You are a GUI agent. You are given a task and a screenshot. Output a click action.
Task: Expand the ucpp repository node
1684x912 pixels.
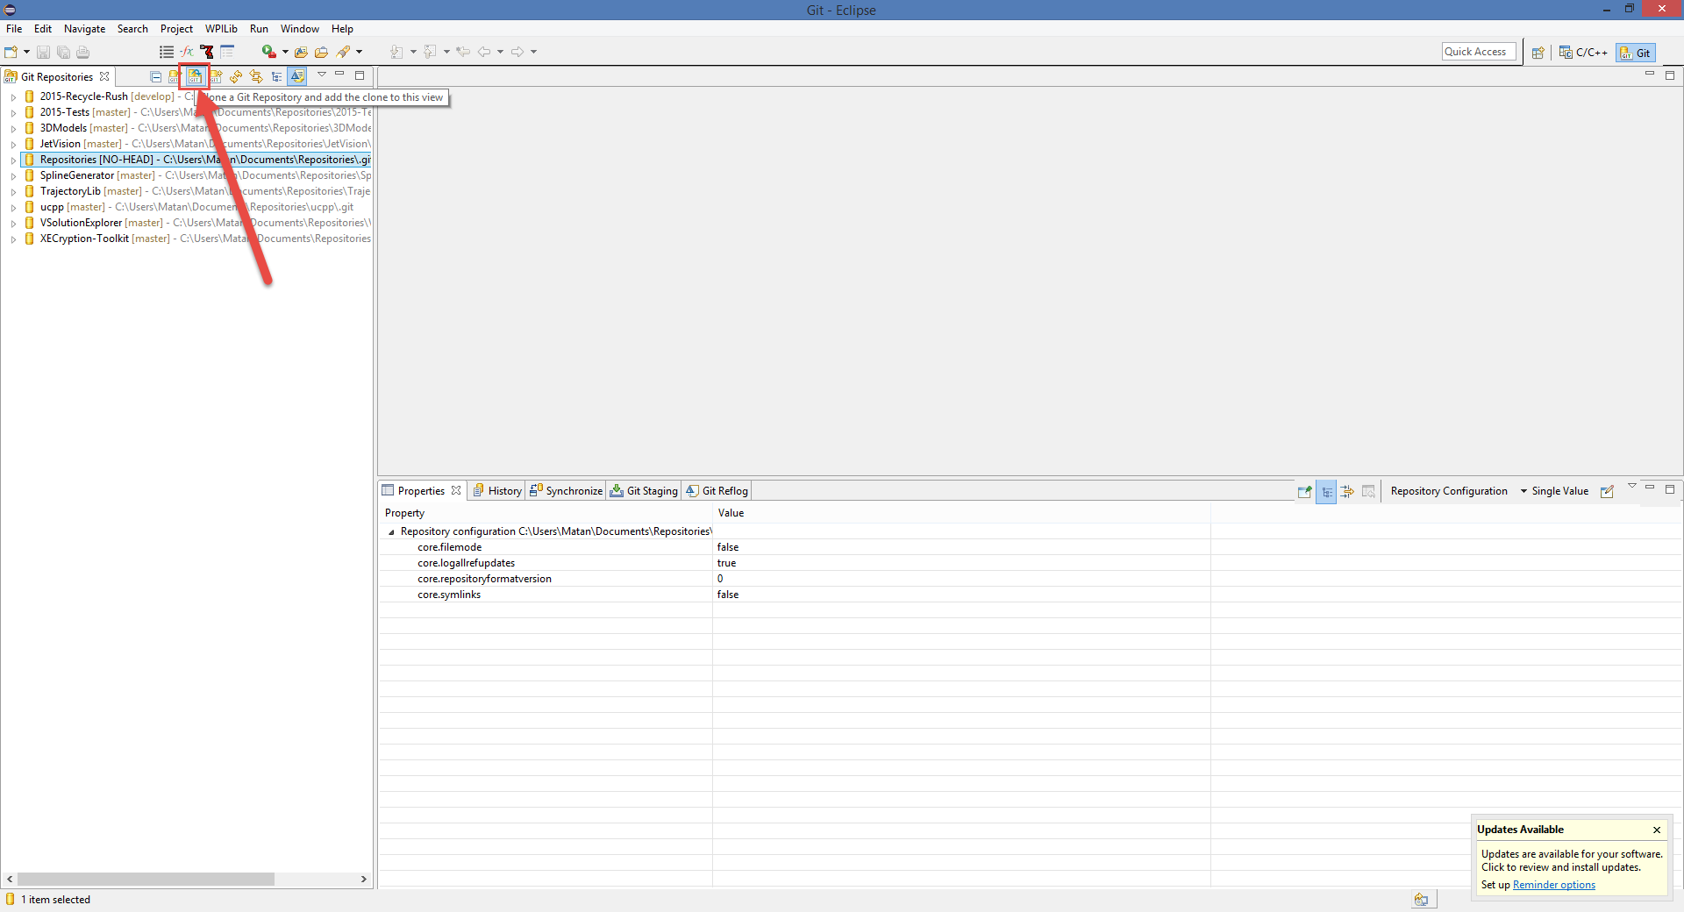(x=13, y=208)
